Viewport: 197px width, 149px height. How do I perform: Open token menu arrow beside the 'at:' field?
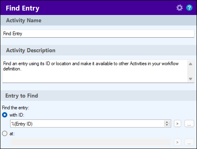click(178, 142)
